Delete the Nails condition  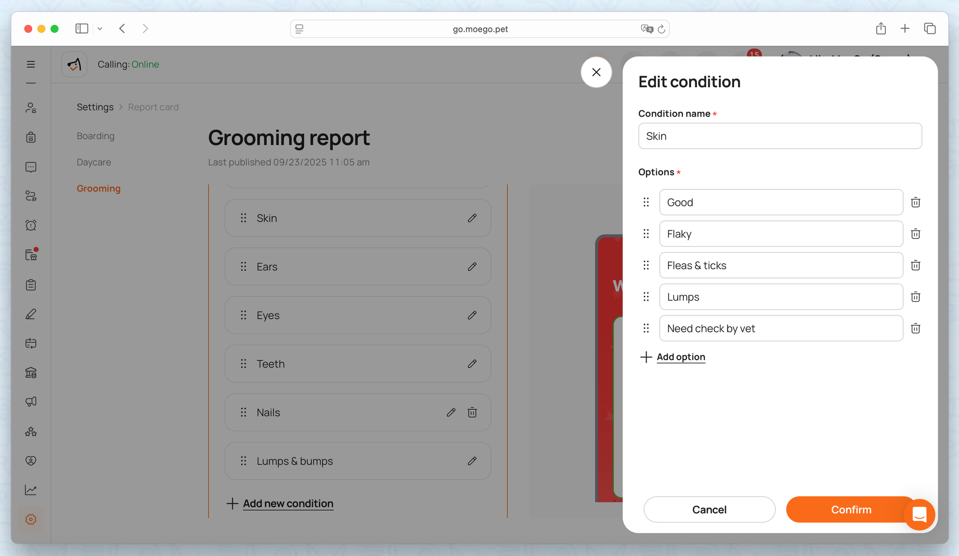point(472,412)
